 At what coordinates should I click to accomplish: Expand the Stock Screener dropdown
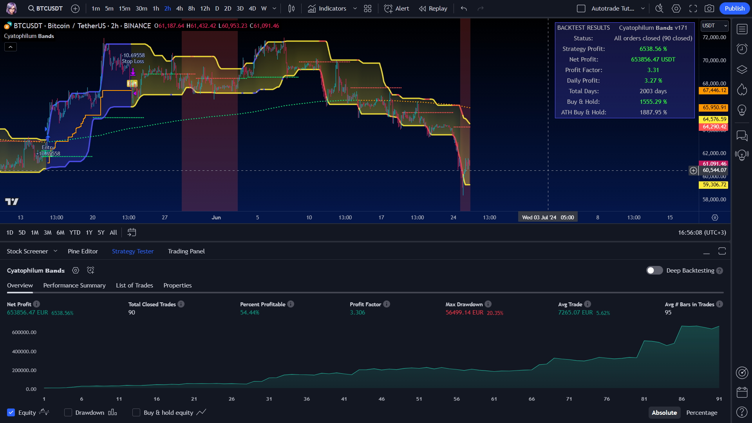55,251
